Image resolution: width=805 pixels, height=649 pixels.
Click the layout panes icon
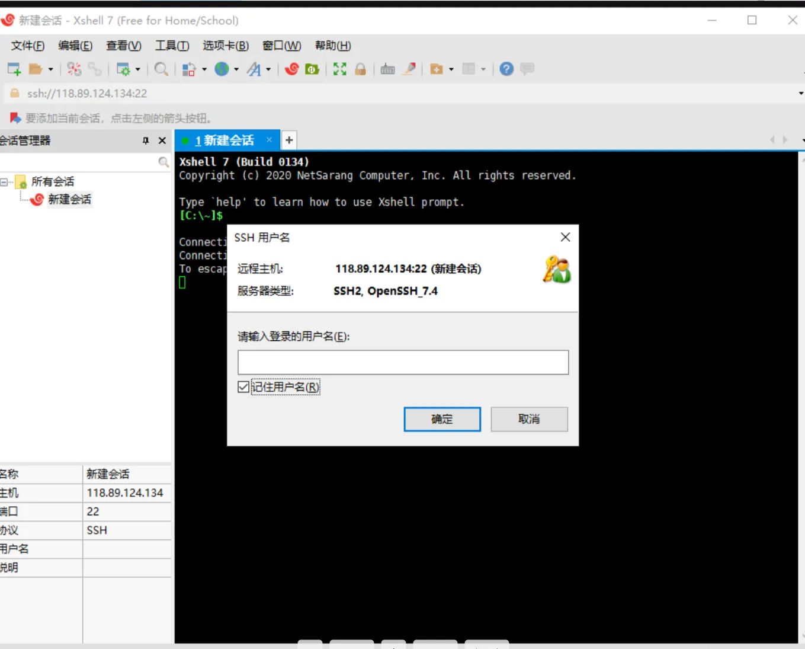(469, 69)
